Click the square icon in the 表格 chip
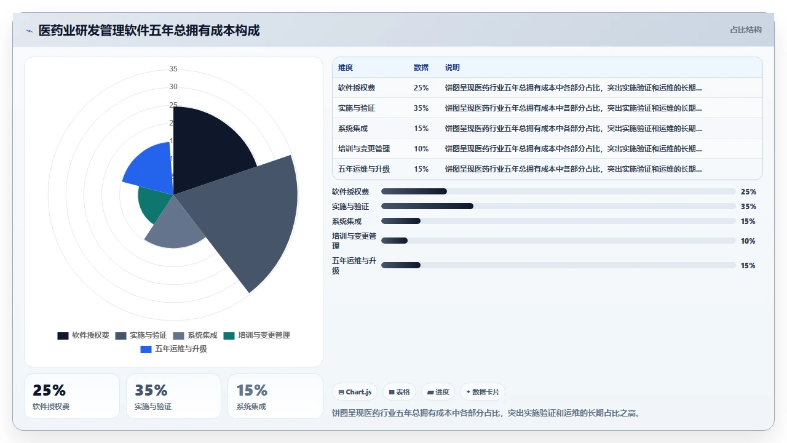Viewport: 787px width, 443px height. click(x=392, y=392)
